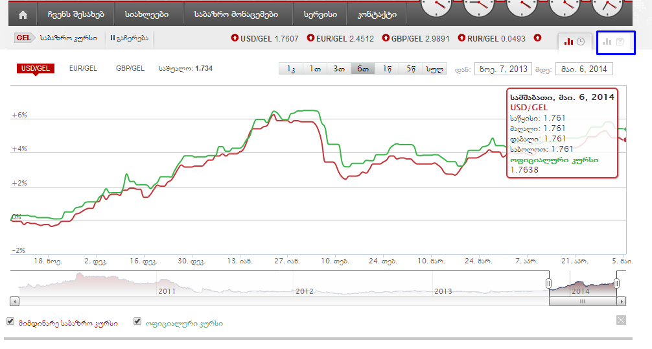Open RUR/GEL 0.0493 ticker rate

496,39
